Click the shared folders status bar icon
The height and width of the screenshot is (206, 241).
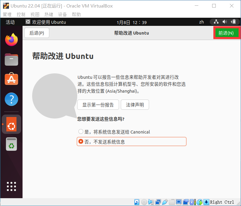pyautogui.click(x=172, y=202)
